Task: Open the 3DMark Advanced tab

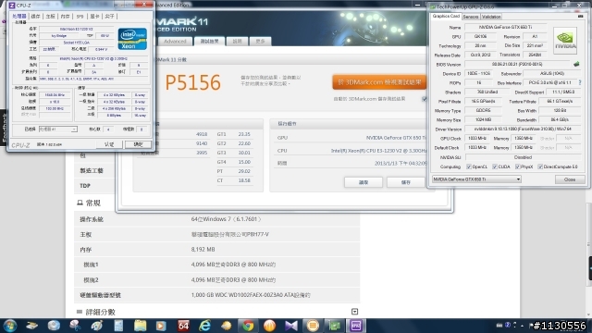Action: pyautogui.click(x=175, y=41)
